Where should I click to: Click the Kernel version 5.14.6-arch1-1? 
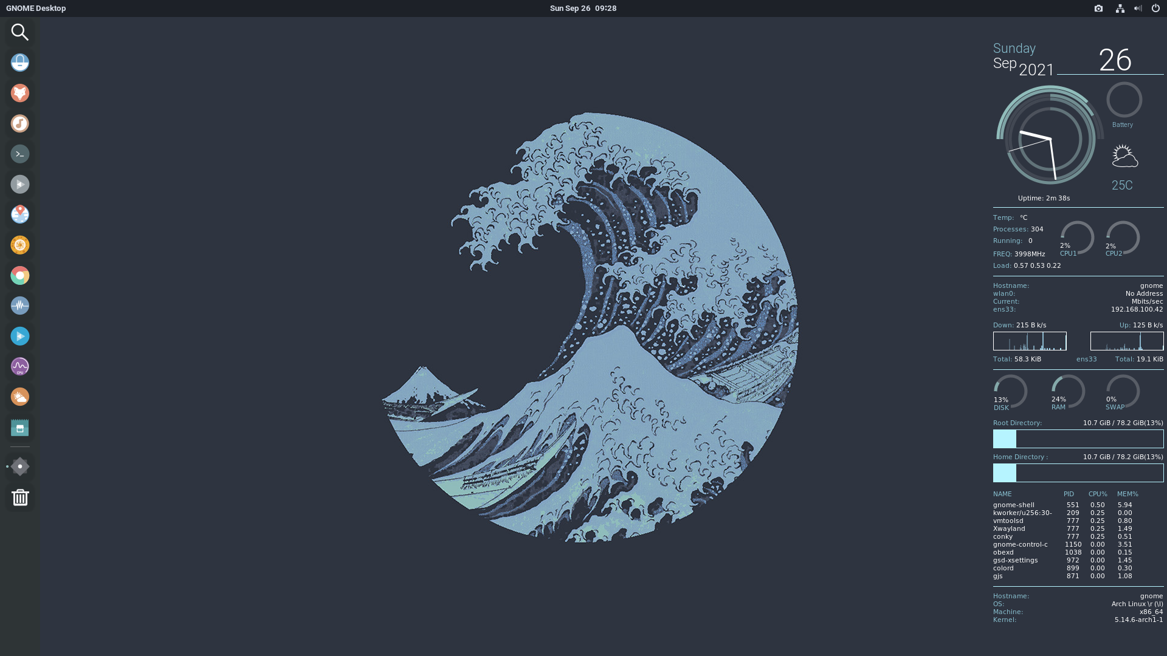coord(1138,620)
